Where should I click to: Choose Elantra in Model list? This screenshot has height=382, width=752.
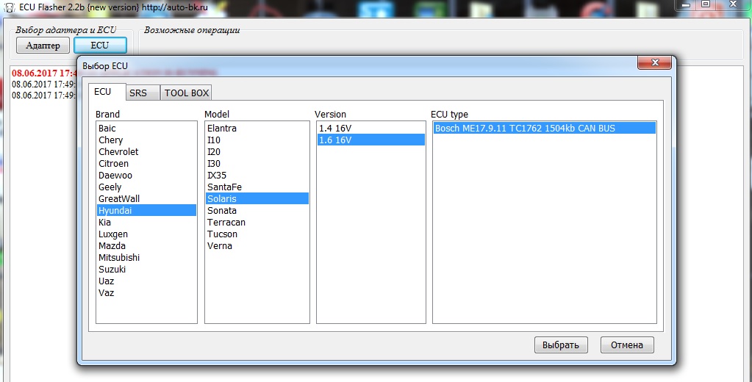[257, 128]
